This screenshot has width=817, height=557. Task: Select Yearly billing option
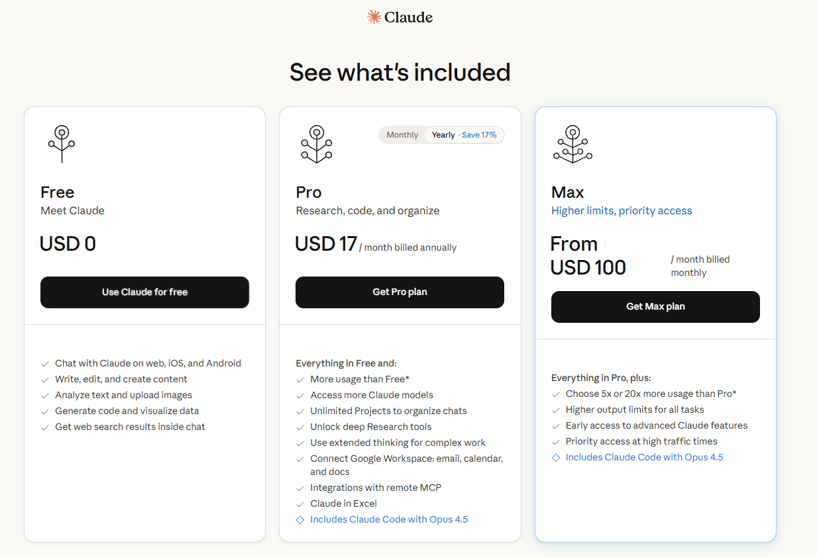pyautogui.click(x=443, y=135)
